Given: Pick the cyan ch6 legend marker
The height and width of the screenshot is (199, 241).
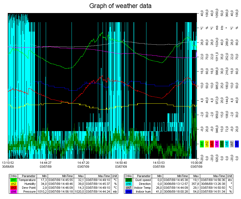Looking at the screenshot, I should (227, 144).
